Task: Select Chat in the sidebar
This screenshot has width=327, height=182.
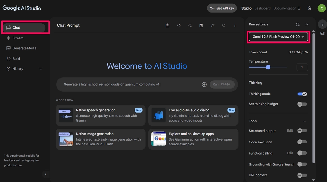Action: point(24,28)
